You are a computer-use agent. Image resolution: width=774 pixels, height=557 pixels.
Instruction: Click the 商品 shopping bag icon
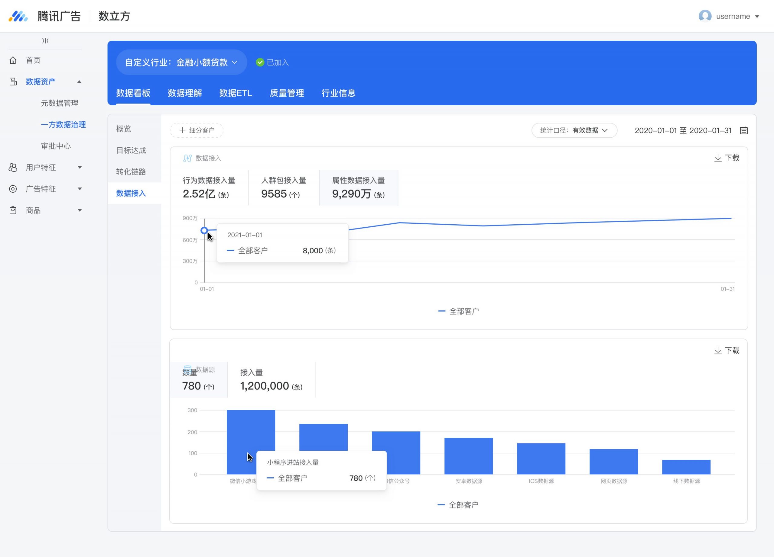13,210
